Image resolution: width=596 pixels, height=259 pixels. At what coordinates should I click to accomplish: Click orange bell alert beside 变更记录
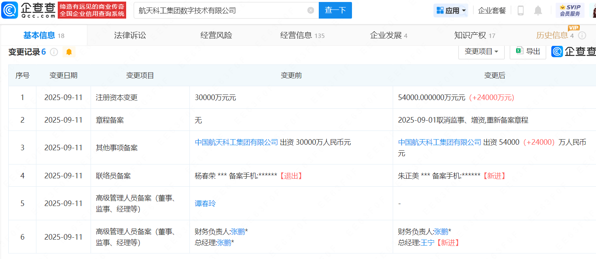point(69,52)
